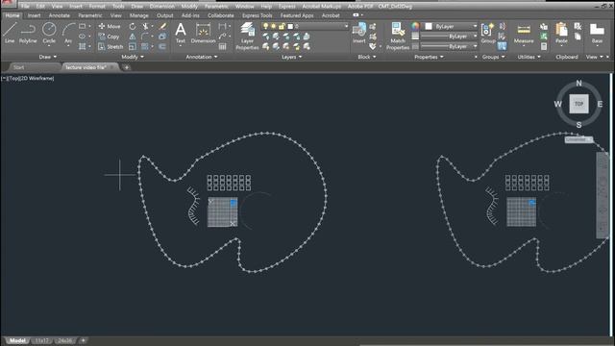This screenshot has height=346, width=615.
Task: Click the TOP face of ViewCube
Action: (x=578, y=104)
